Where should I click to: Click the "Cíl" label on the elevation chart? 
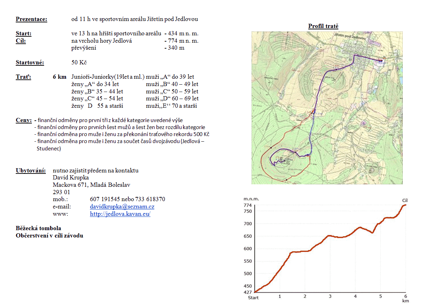[405, 200]
